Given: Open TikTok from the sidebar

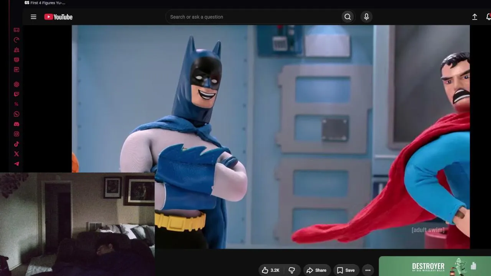Looking at the screenshot, I should pyautogui.click(x=16, y=144).
